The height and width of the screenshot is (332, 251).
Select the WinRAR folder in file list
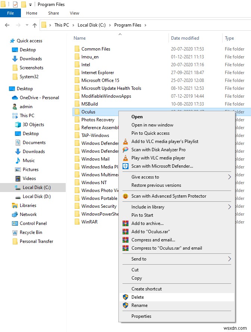click(x=89, y=222)
